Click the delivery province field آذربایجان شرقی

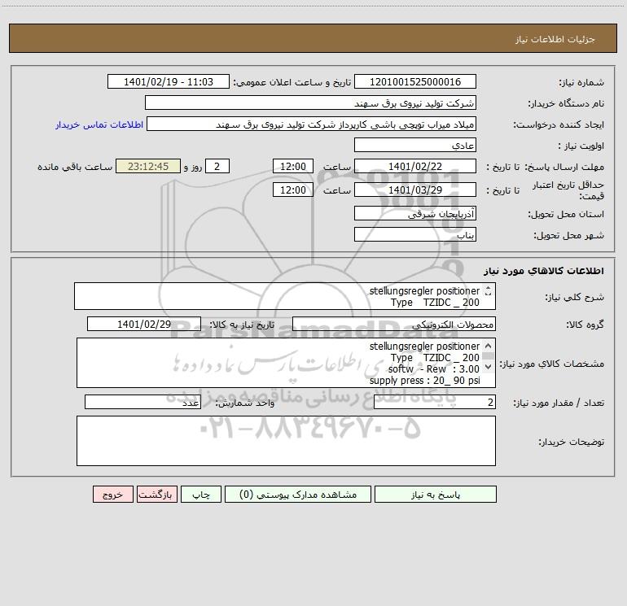pyautogui.click(x=415, y=213)
